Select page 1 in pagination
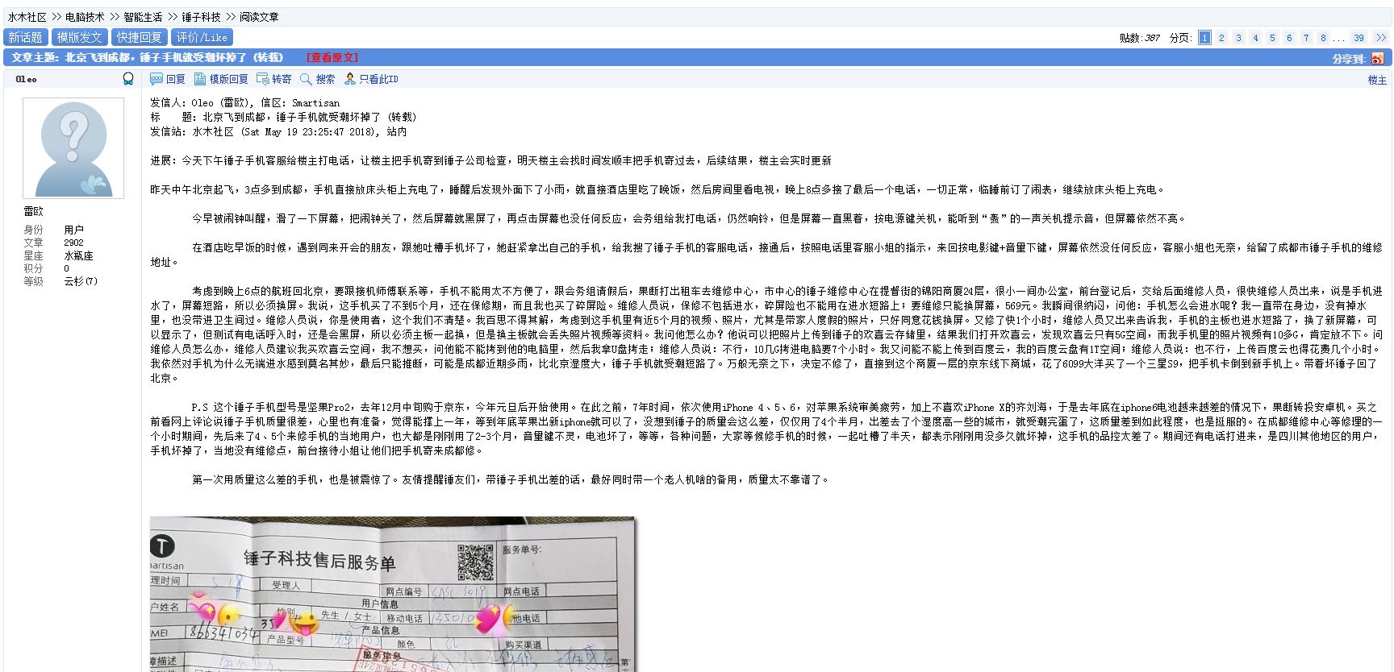Image resolution: width=1394 pixels, height=672 pixels. [1204, 38]
